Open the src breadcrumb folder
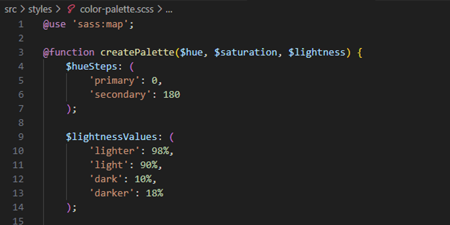The height and width of the screenshot is (225, 450). click(10, 9)
